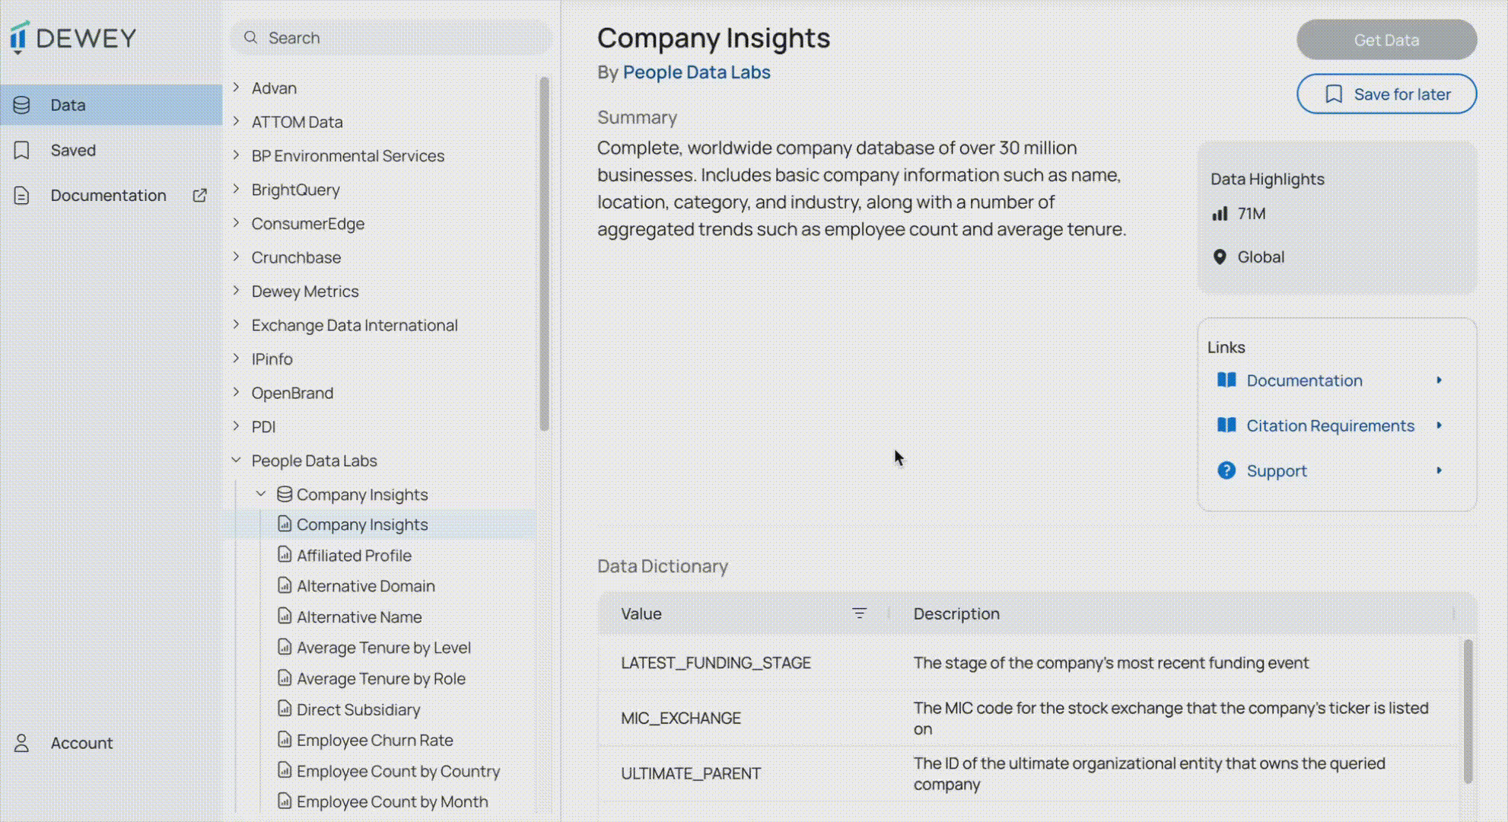Screen dimensions: 1508x822
Task: Click the Data Dictionary table scrollbar
Action: pos(1468,711)
